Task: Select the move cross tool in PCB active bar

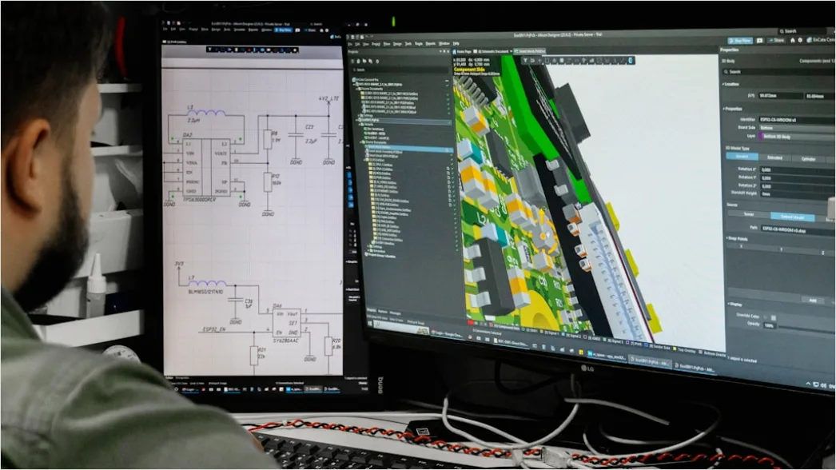Action: tap(539, 60)
